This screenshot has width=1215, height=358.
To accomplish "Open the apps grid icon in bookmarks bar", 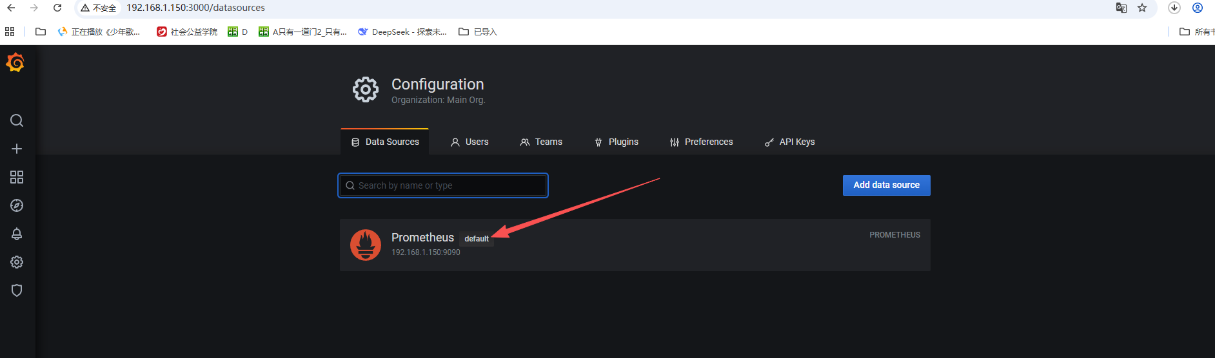I will [10, 32].
